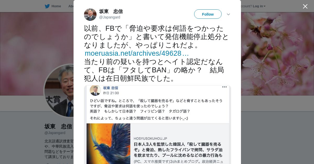314x164 pixels.
Task: Click the embedded post timestamp 昨日 21:30
Action: point(111,93)
